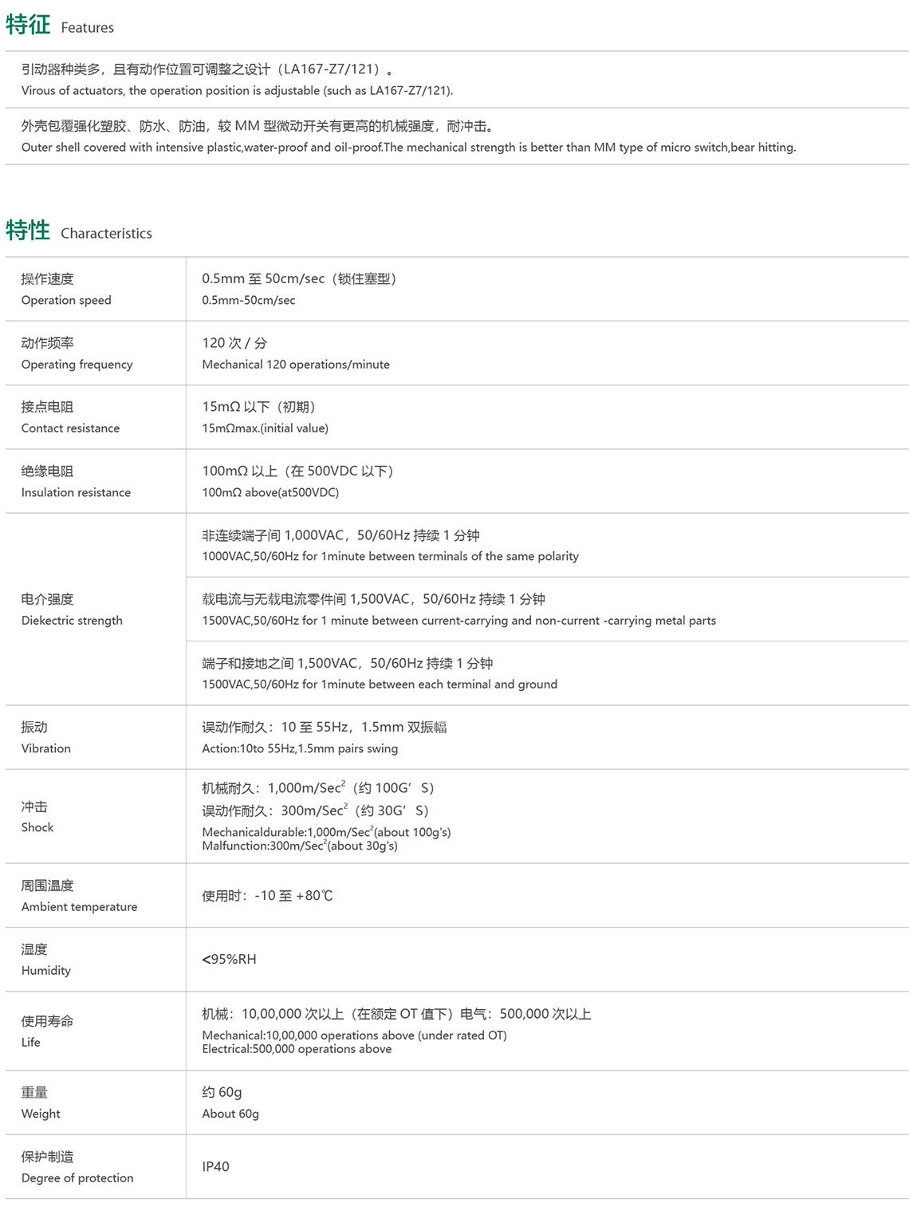909x1207 pixels.
Task: Click the Operating frequency row label
Action: 77,364
